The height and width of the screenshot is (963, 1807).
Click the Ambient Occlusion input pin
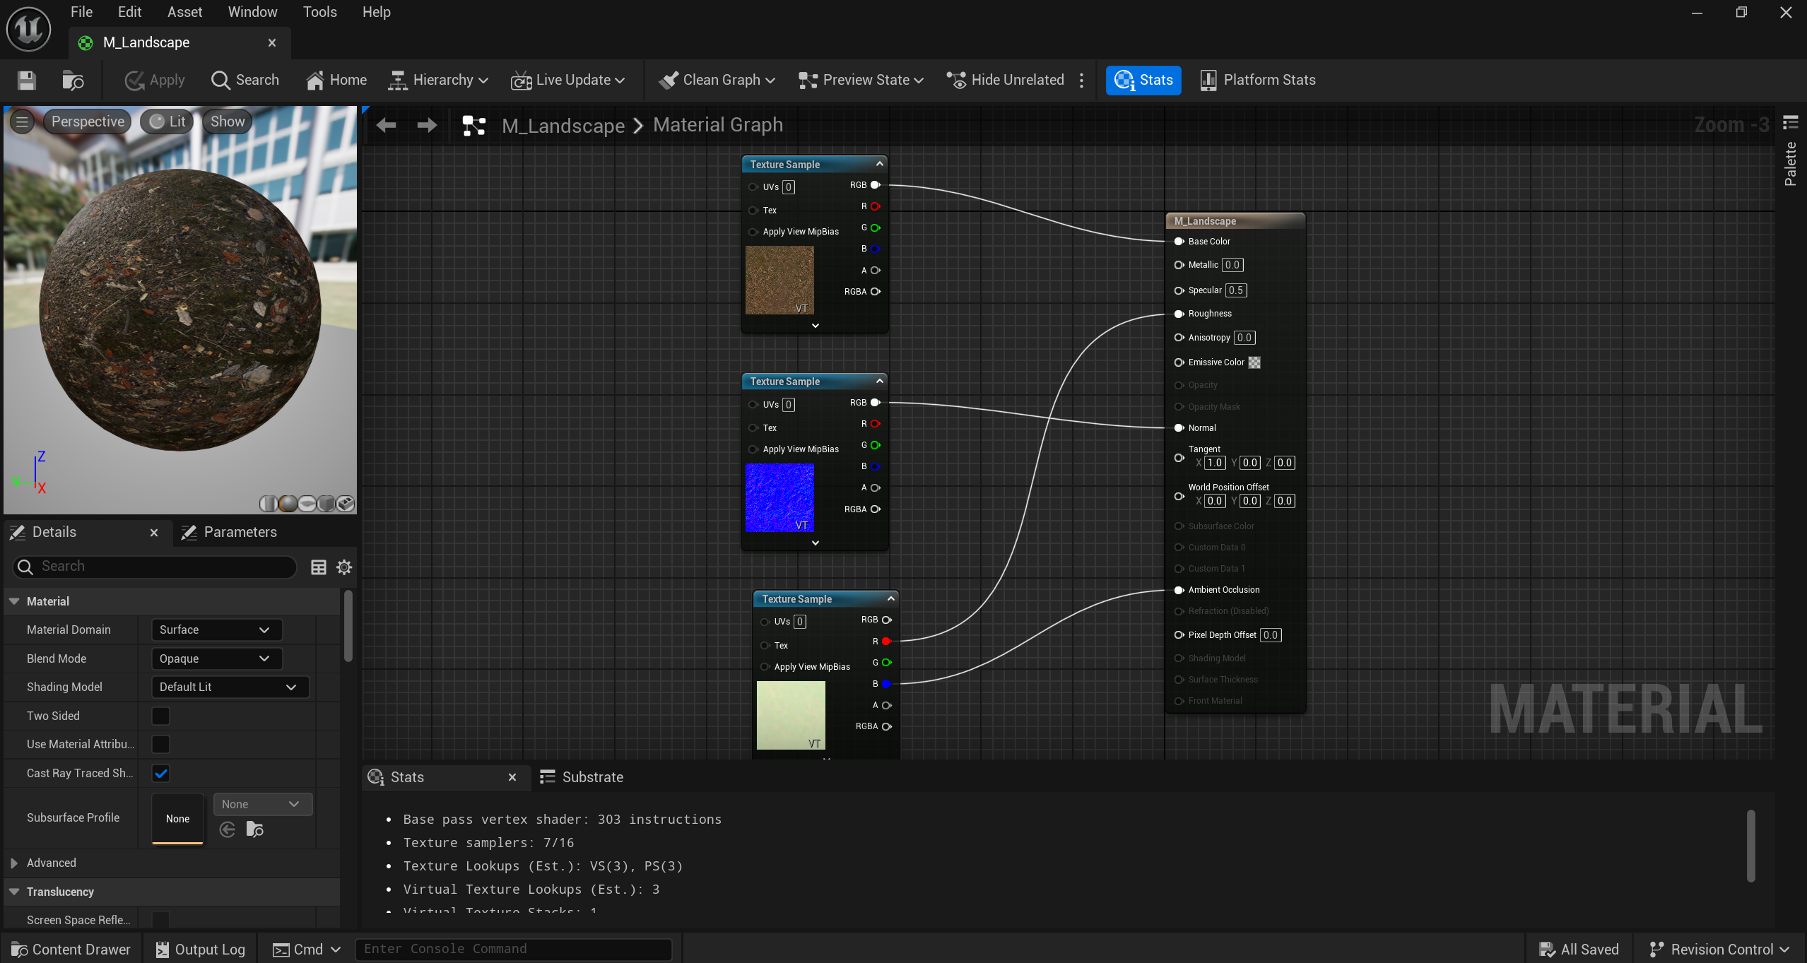pos(1179,590)
